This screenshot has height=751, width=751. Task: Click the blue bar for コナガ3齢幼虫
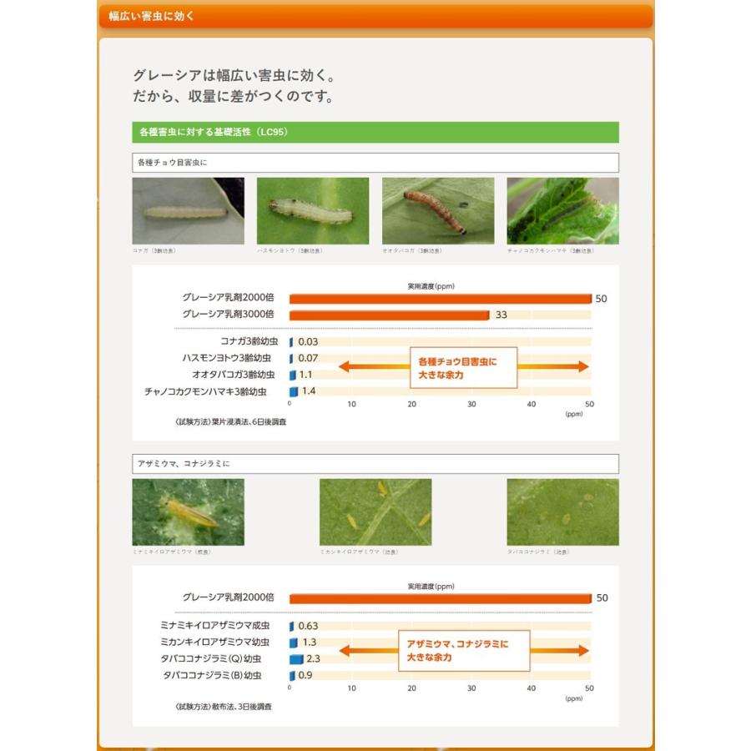[291, 342]
